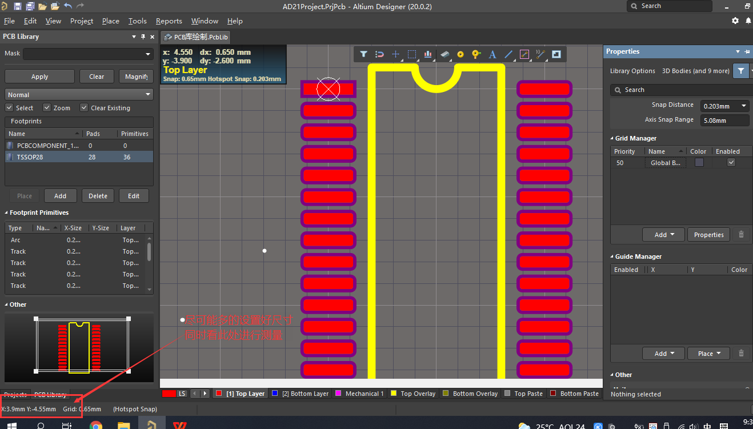Click the align objects tool icon
Screen dimensions: 753x429
tap(428, 54)
